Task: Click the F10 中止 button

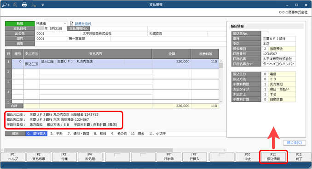Action: pyautogui.click(x=248, y=157)
